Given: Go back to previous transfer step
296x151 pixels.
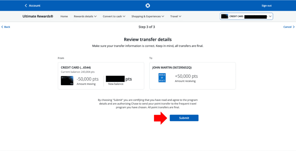Looking at the screenshot, I should pos(6,27).
